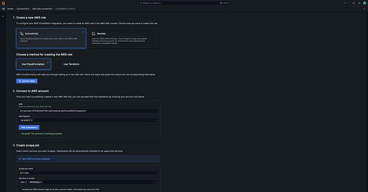Viewport: 368px width, 192px height.
Task: Remove the AWS/Billing service tag
Action: pyautogui.click(x=41, y=182)
